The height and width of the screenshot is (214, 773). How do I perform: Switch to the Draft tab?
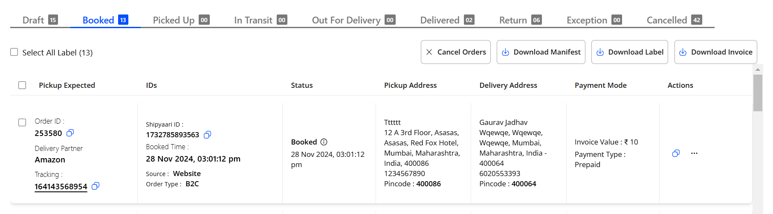point(40,20)
